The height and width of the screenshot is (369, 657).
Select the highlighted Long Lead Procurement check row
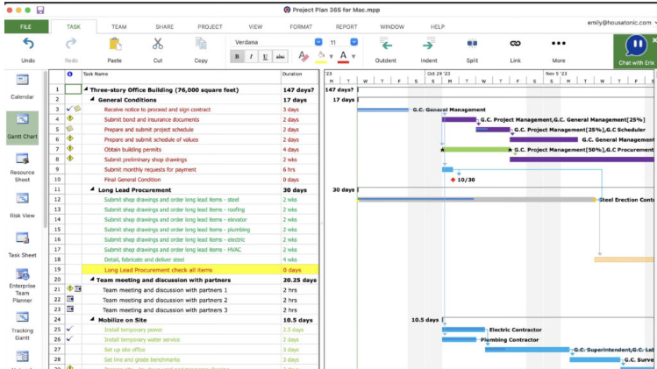[158, 270]
